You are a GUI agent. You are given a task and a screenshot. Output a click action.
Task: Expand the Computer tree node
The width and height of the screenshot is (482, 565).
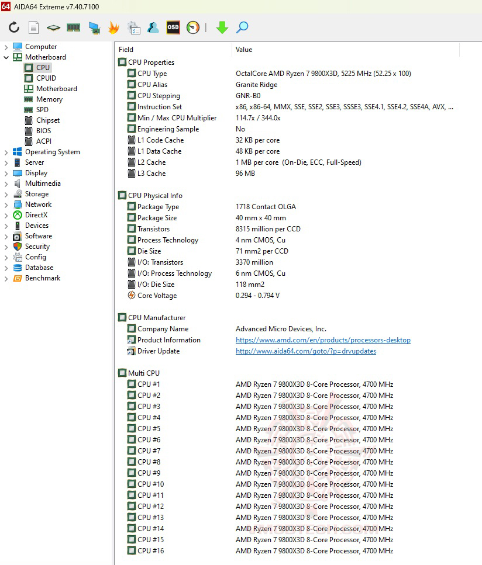[6, 47]
